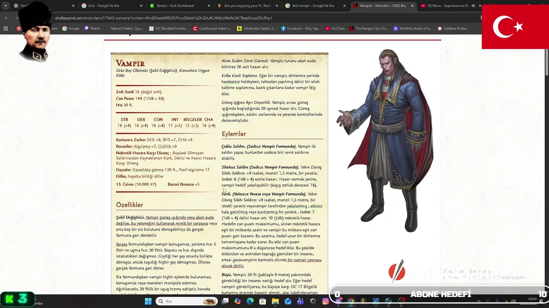Click the Can Puanı 144 value
The image size is (549, 308).
point(140,98)
